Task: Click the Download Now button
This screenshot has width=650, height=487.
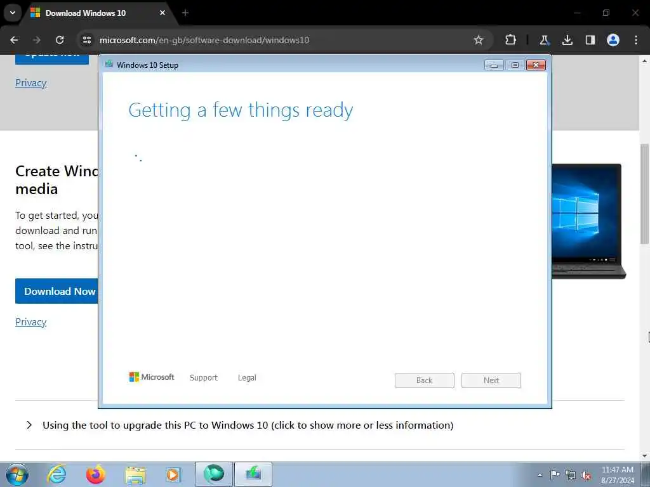Action: (x=56, y=291)
